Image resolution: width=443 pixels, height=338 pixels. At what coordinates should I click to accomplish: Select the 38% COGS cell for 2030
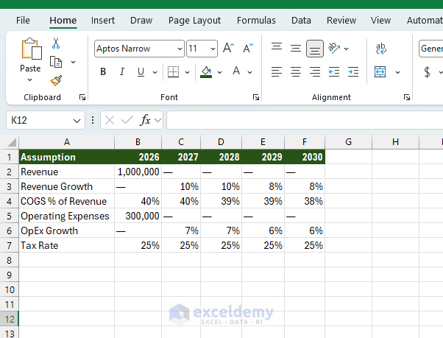[305, 201]
